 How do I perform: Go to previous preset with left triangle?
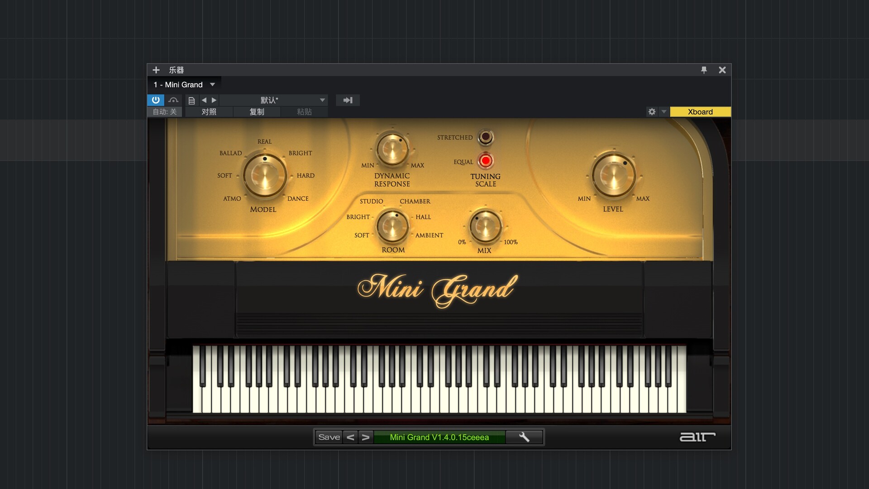pos(204,100)
